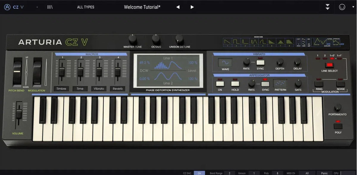The image size is (357, 175).
Task: Toggle the CZ DAC On switch
Action: pyautogui.click(x=199, y=173)
